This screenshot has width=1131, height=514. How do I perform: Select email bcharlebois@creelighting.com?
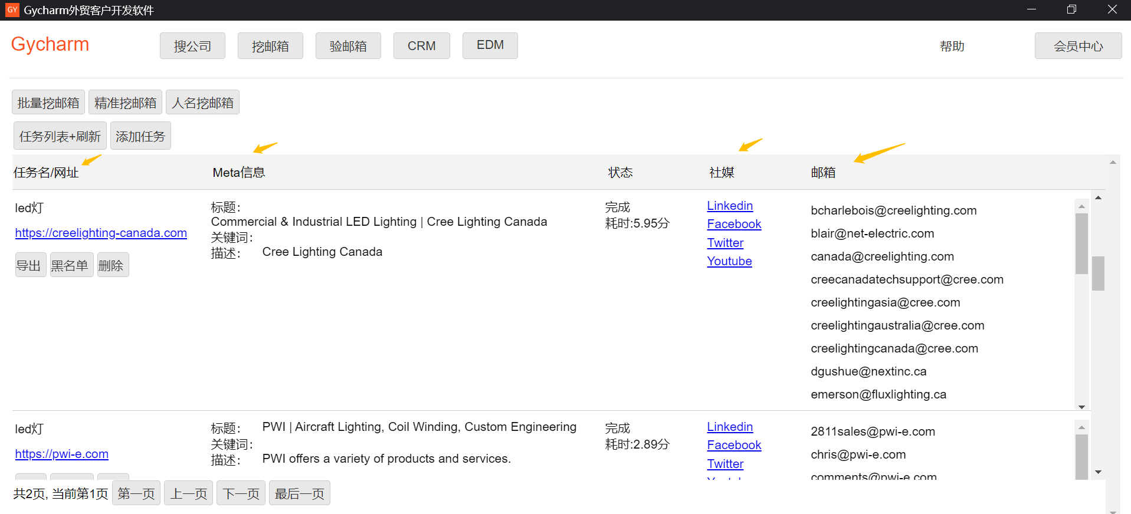[x=893, y=210]
